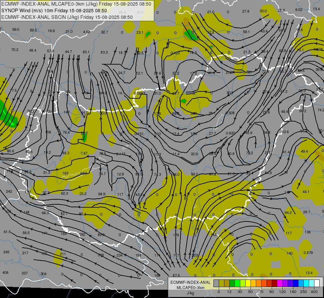Select the map value 4.68
This screenshot has height=298, width=324.
click(87, 32)
